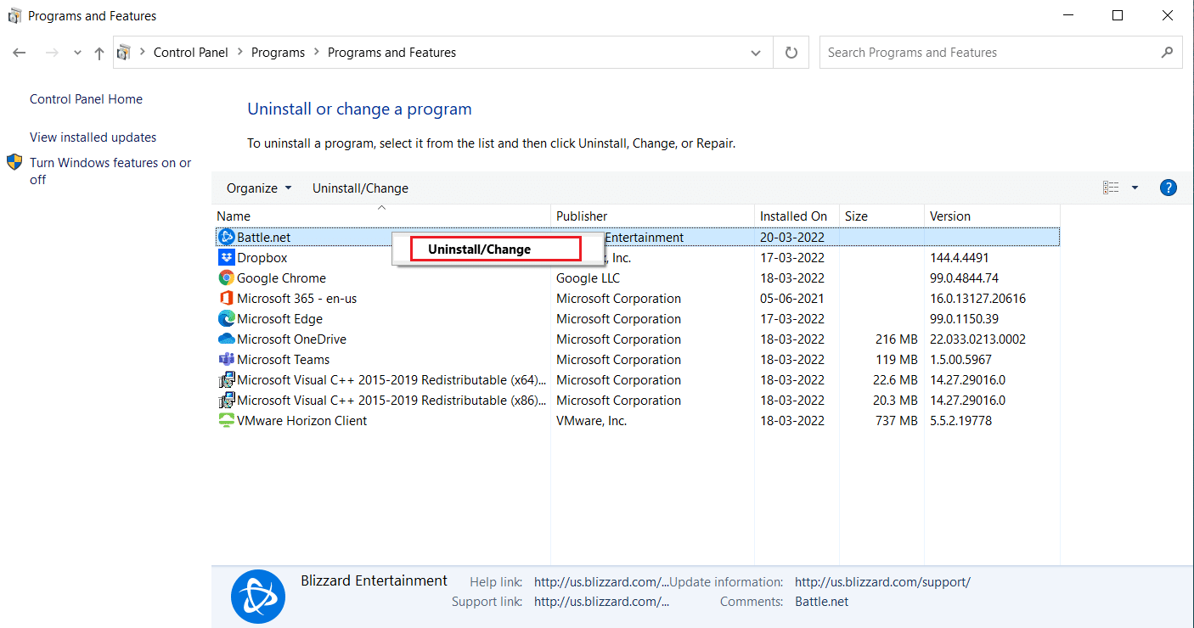This screenshot has height=628, width=1194.
Task: Open the Organize dropdown menu
Action: coord(259,188)
